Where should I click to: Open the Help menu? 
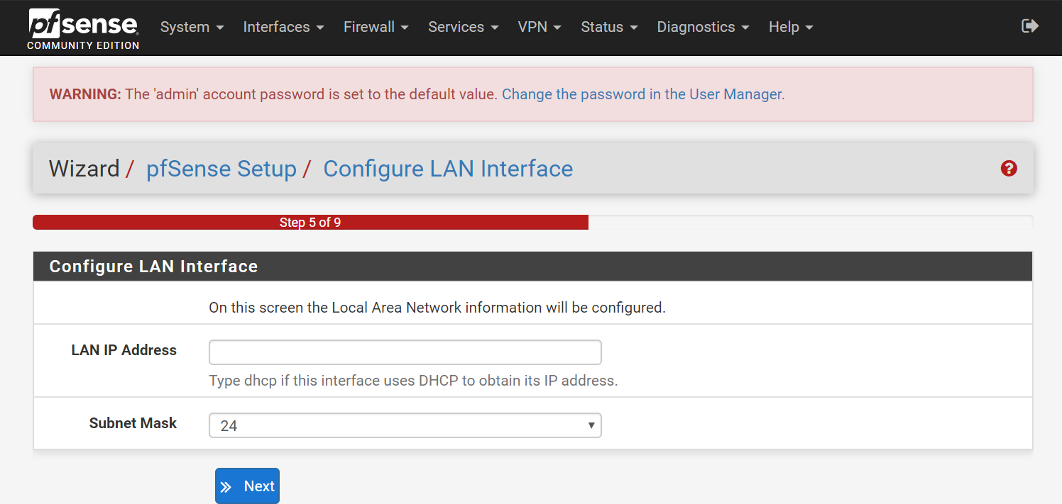(791, 27)
